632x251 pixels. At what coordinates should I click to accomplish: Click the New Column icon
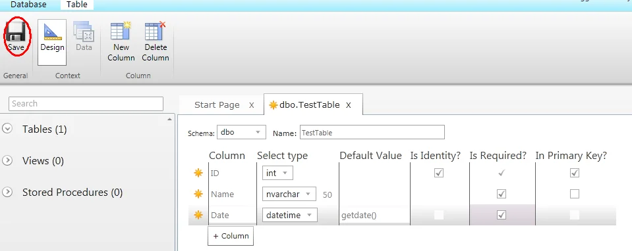121,31
